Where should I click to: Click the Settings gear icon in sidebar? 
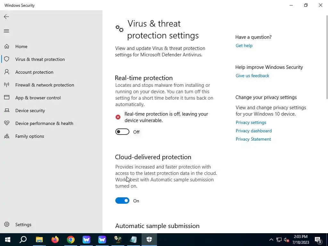coord(7,224)
